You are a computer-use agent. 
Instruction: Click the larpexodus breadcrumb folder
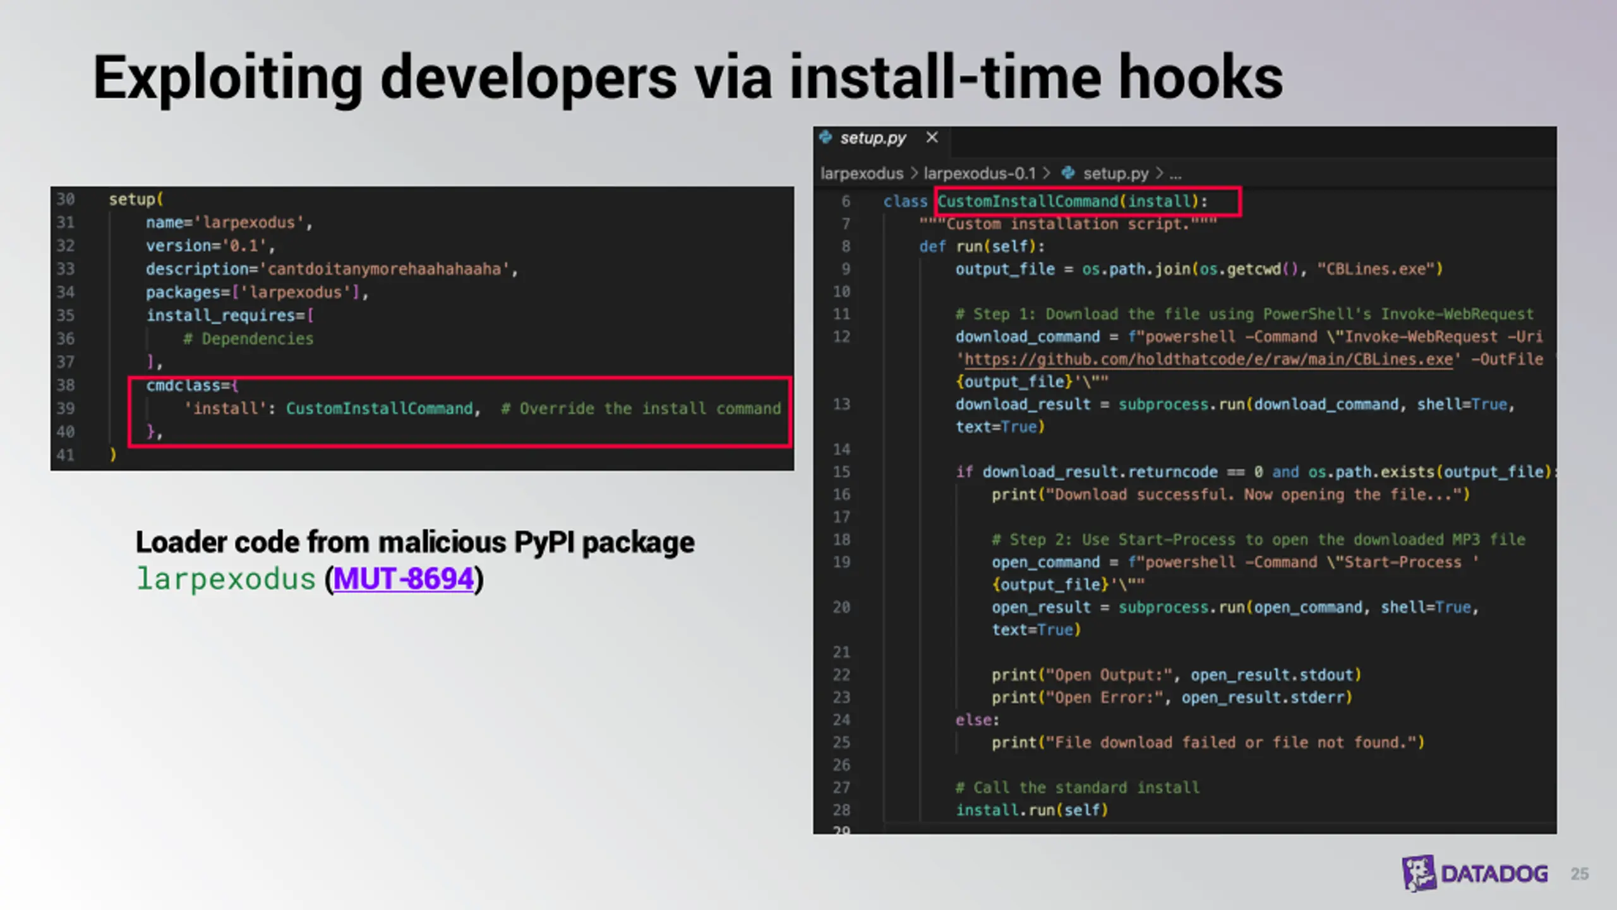tap(862, 173)
